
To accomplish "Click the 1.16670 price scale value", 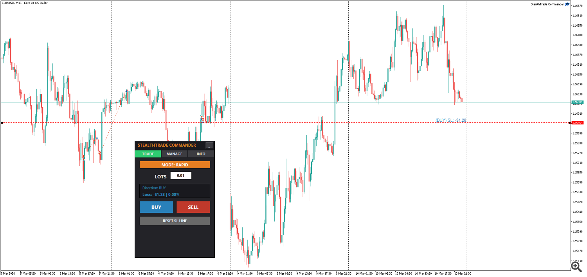I will pos(578,6).
